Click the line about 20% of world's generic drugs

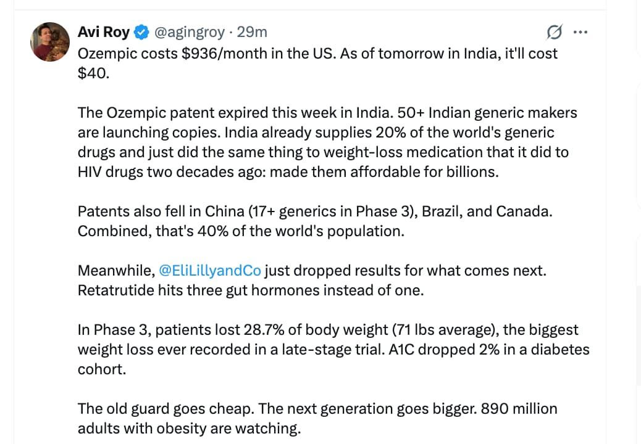coord(316,132)
